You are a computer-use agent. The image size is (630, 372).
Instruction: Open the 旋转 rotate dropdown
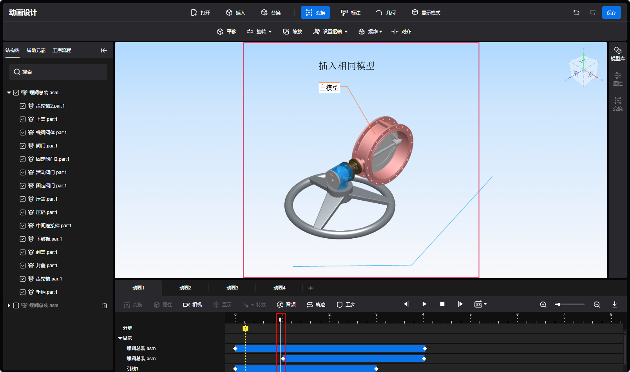[259, 32]
